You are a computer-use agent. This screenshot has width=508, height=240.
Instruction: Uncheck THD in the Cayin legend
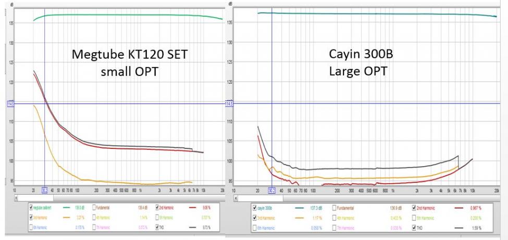point(414,228)
